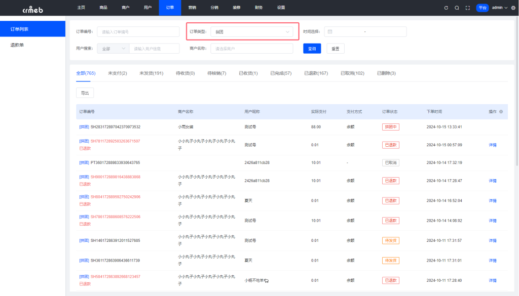Image resolution: width=519 pixels, height=296 pixels.
Task: Open the 财务 top menu
Action: [x=258, y=8]
